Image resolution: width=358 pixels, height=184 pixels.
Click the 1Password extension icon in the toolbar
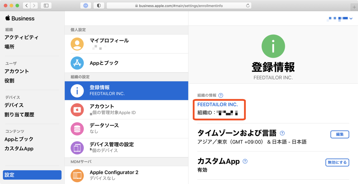(86, 6)
